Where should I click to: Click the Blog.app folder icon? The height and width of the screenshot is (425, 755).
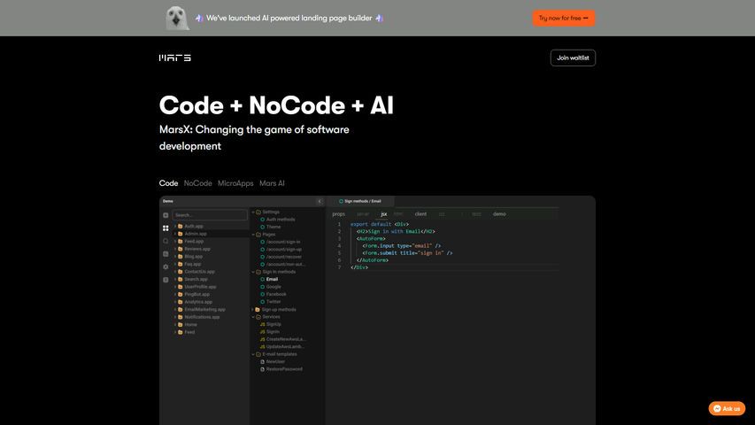[180, 257]
